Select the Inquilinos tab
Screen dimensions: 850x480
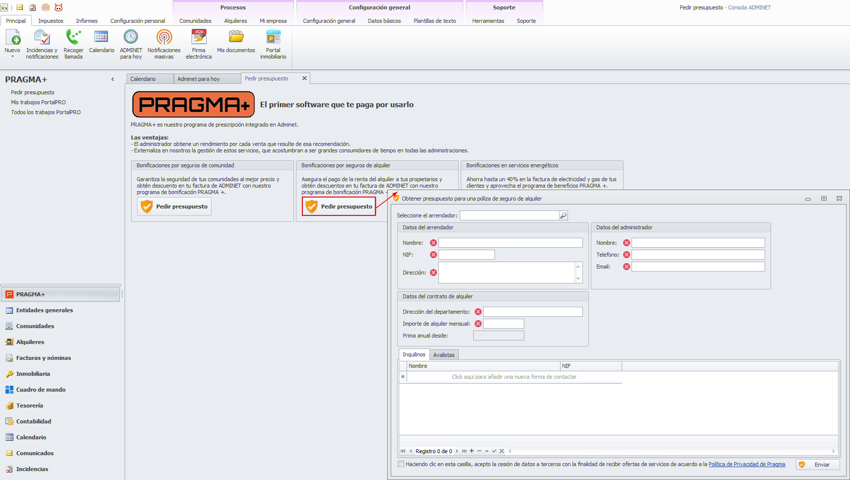[x=414, y=354]
